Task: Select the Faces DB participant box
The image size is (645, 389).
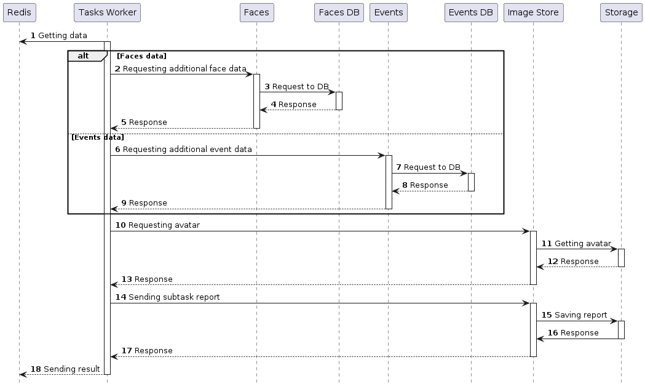Action: coord(339,12)
